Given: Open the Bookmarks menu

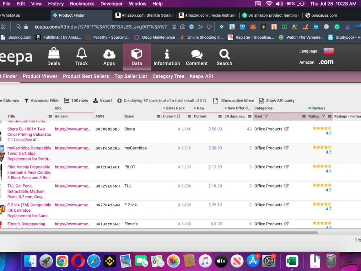Looking at the screenshot, I should click(x=82, y=4).
